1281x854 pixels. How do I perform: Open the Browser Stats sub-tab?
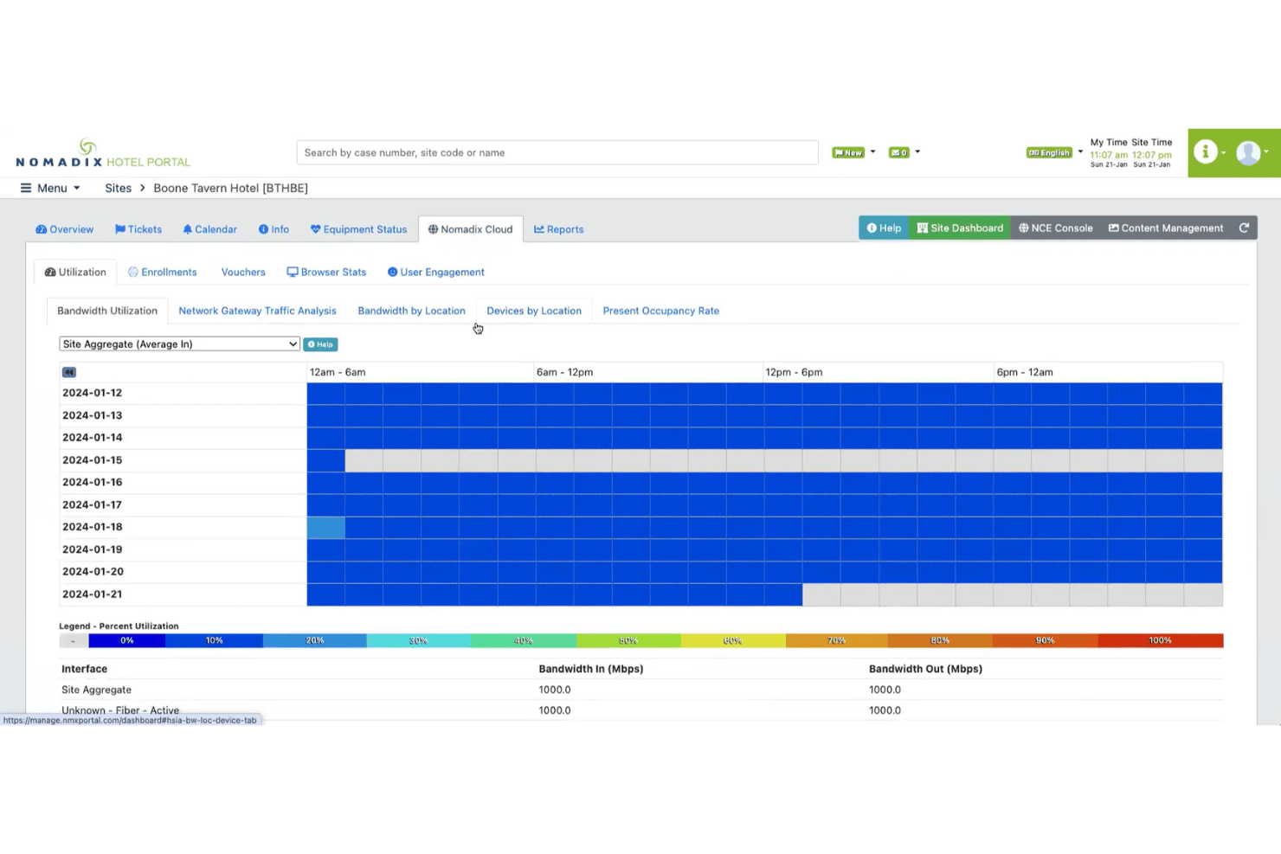[326, 272]
